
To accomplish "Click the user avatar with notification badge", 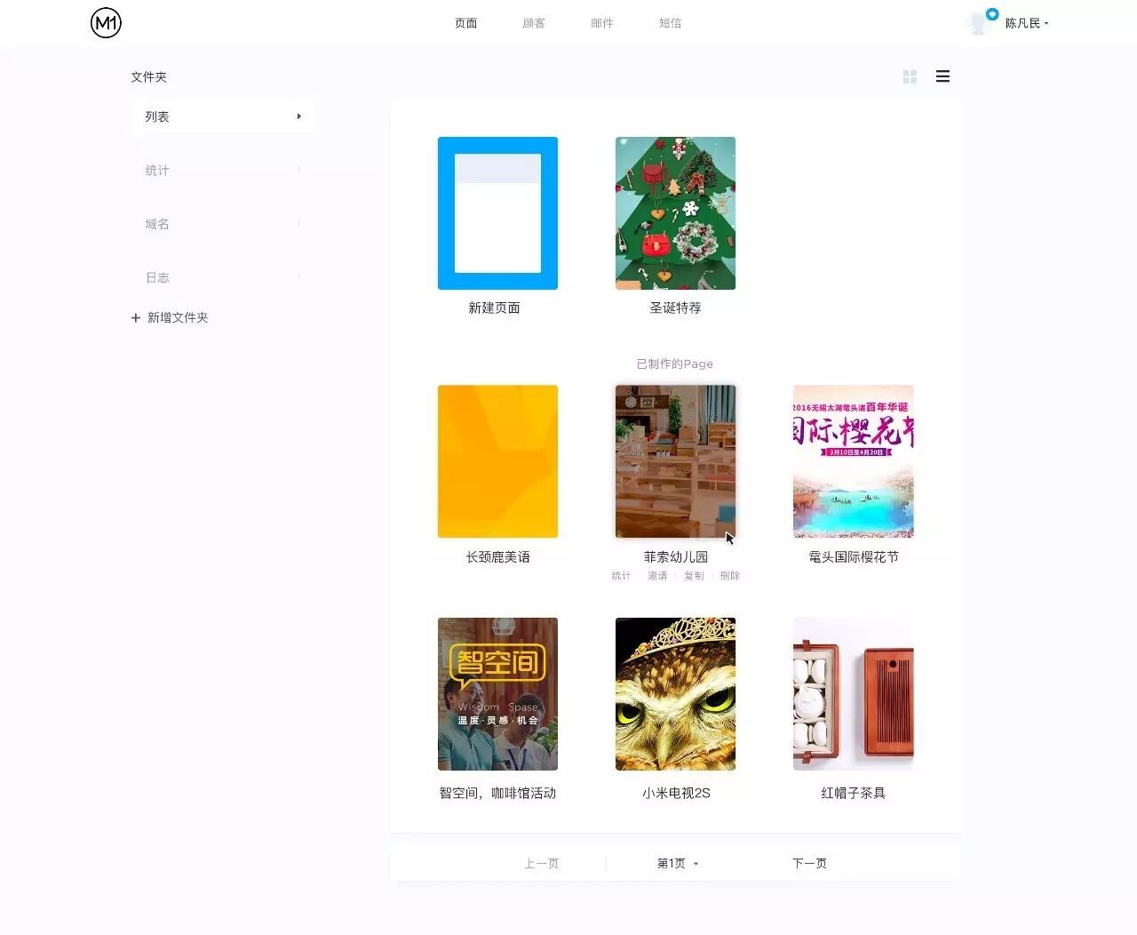I will tap(982, 22).
